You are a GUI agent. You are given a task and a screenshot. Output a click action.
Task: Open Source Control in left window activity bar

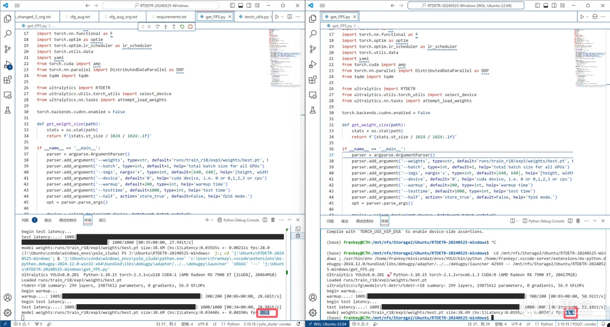tap(8, 49)
